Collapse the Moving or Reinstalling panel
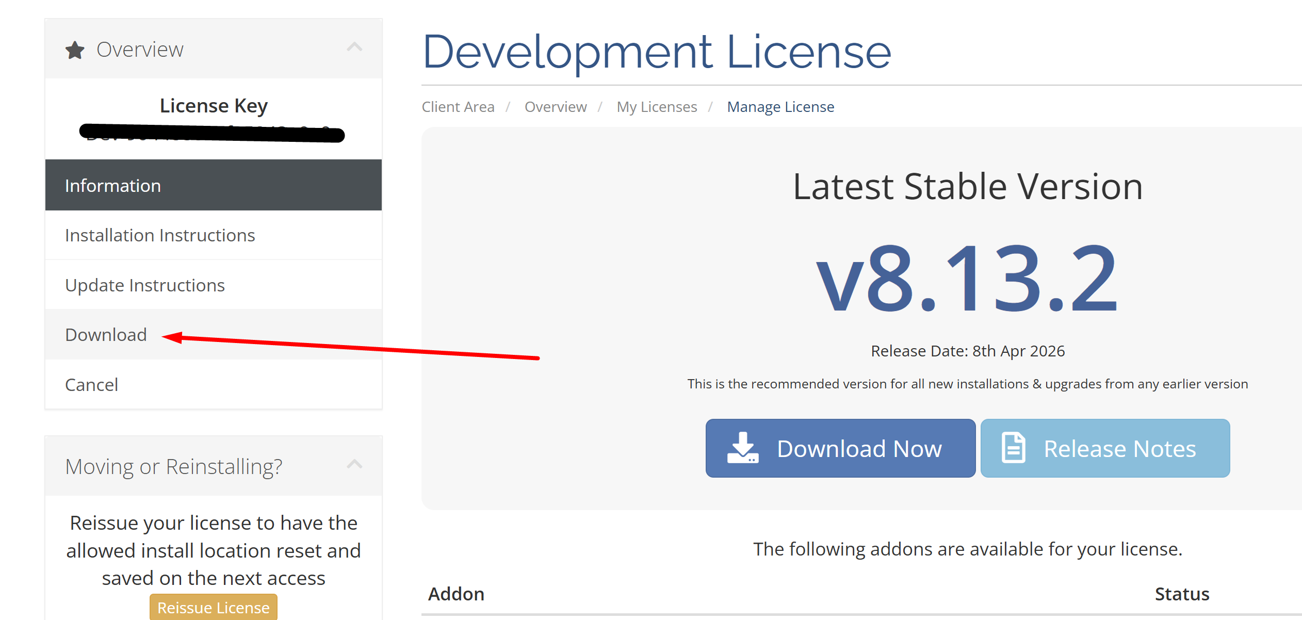 tap(354, 464)
